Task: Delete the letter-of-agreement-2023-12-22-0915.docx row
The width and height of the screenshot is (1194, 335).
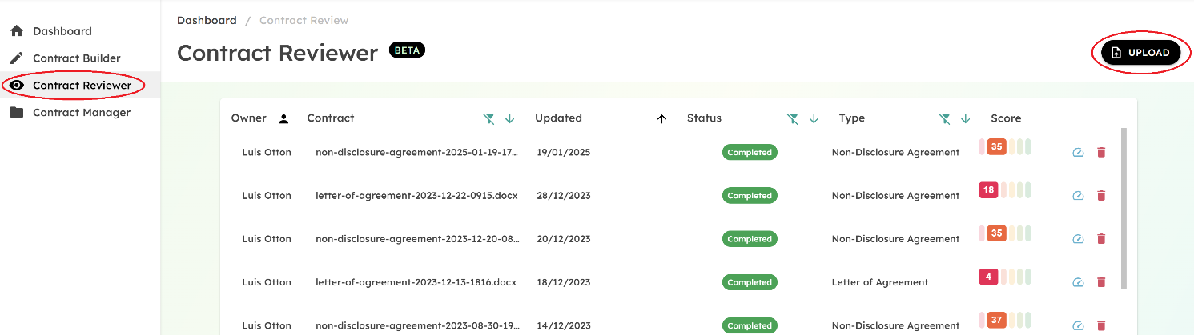Action: [1101, 195]
